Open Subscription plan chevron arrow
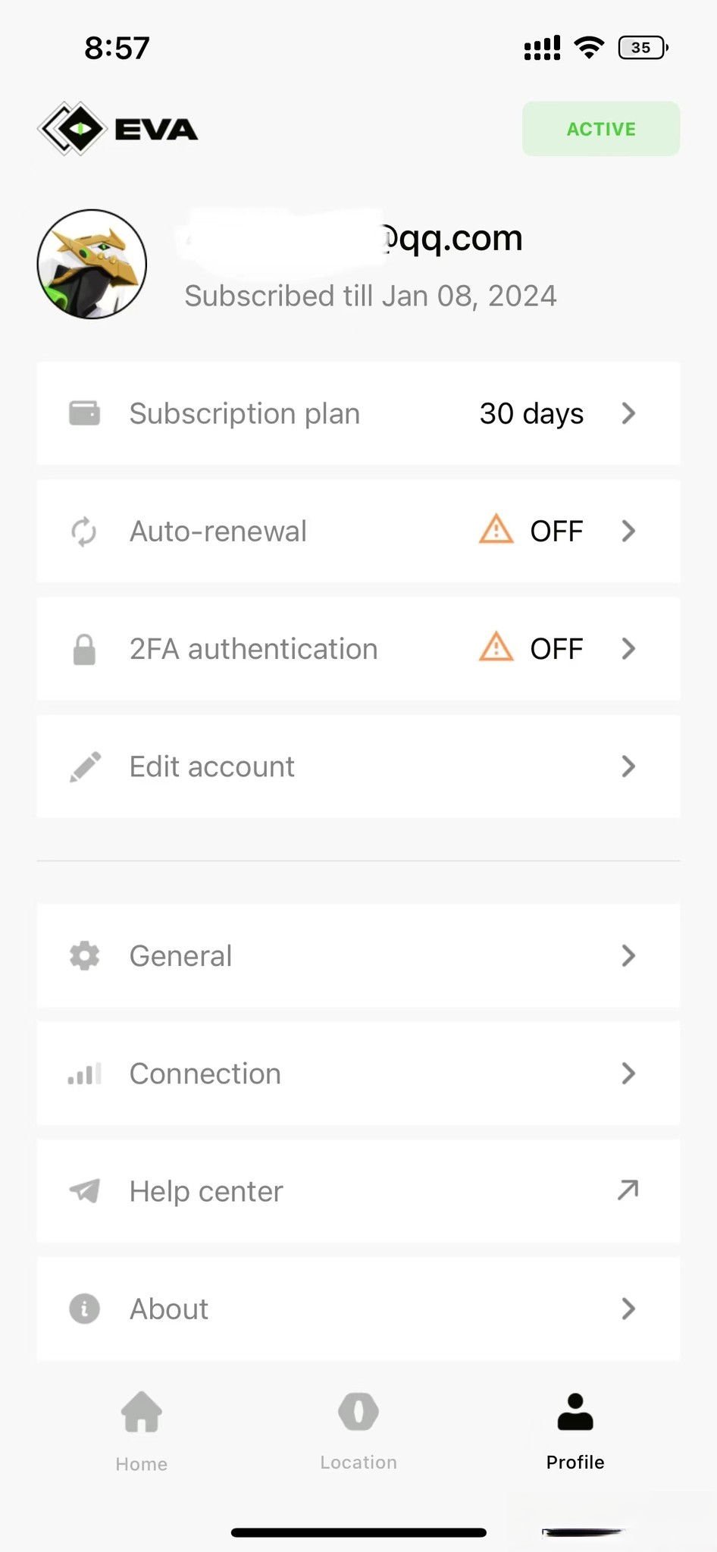 click(628, 413)
